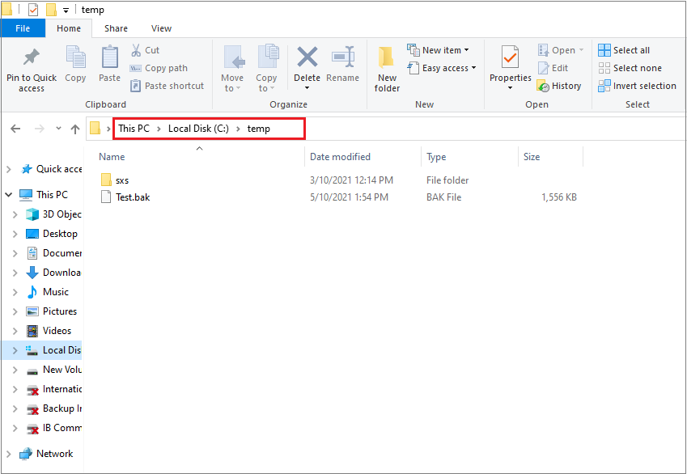Open the Properties checkmark icon
687x474 pixels.
[x=510, y=58]
